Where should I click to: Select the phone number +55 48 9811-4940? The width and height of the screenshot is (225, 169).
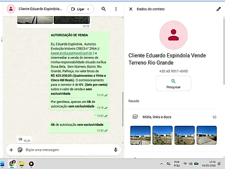(174, 71)
